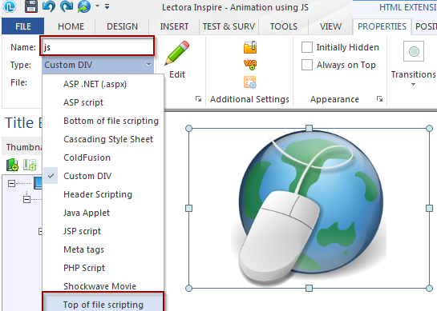437x311 pixels.
Task: Toggle the Always on Top checkbox
Action: coord(307,65)
